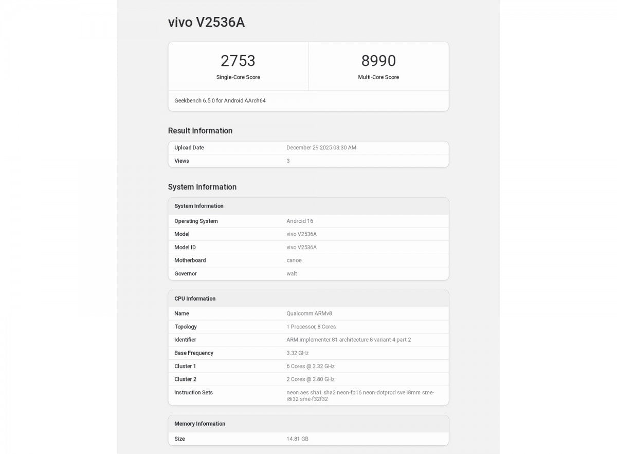Click the Result Information heading
The height and width of the screenshot is (454, 617).
pos(200,131)
